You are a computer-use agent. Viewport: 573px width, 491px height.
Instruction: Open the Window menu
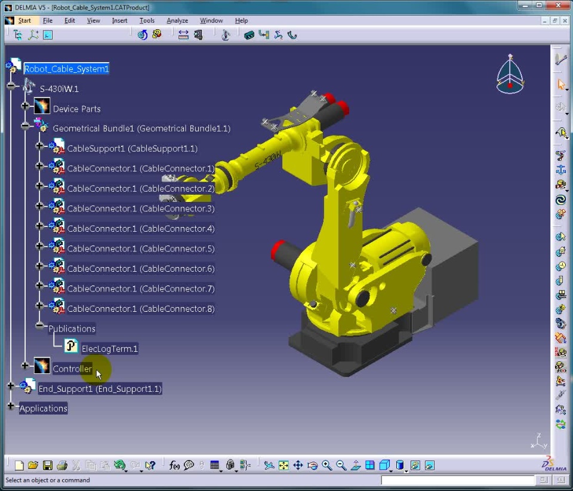point(211,20)
